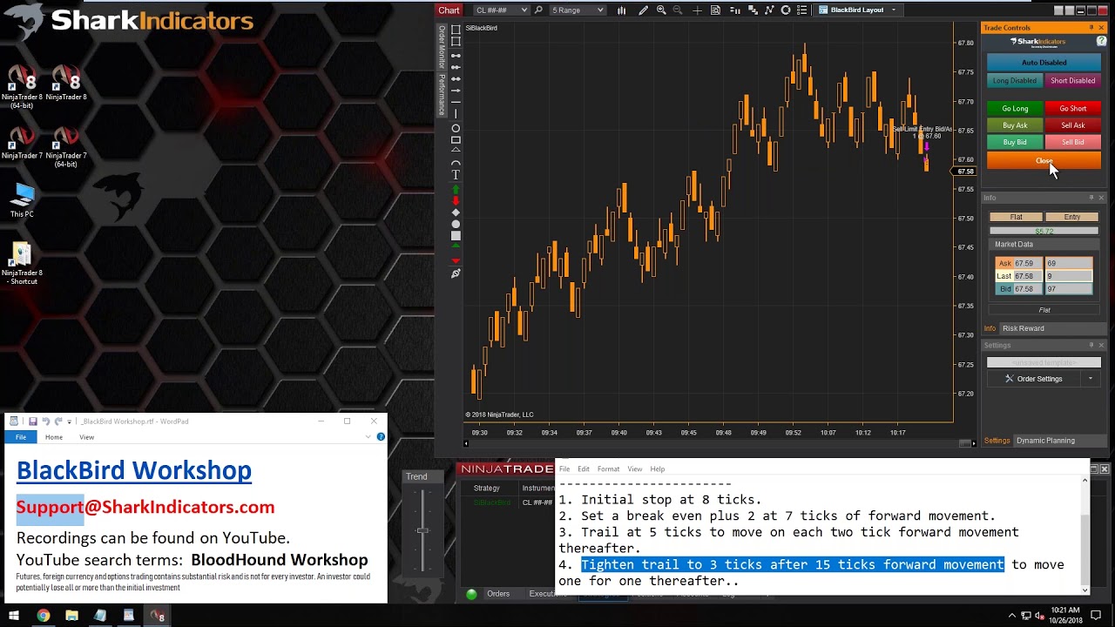This screenshot has width=1115, height=627.
Task: Select the pencil drawing tools icon
Action: pyautogui.click(x=643, y=10)
